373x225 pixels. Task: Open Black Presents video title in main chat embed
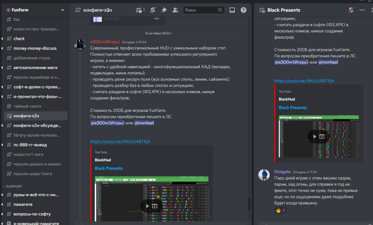(109, 168)
